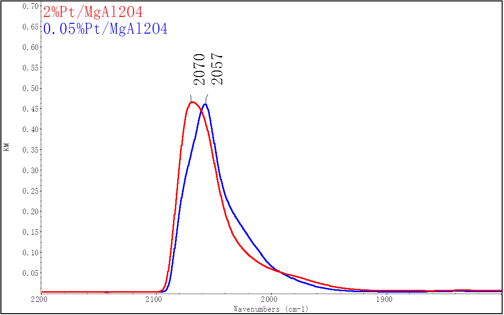Click the Wavenumbers (cm-1) x-axis title
The height and width of the screenshot is (315, 504).
(x=271, y=309)
